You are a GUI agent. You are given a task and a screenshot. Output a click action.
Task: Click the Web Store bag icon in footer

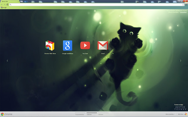186,114
